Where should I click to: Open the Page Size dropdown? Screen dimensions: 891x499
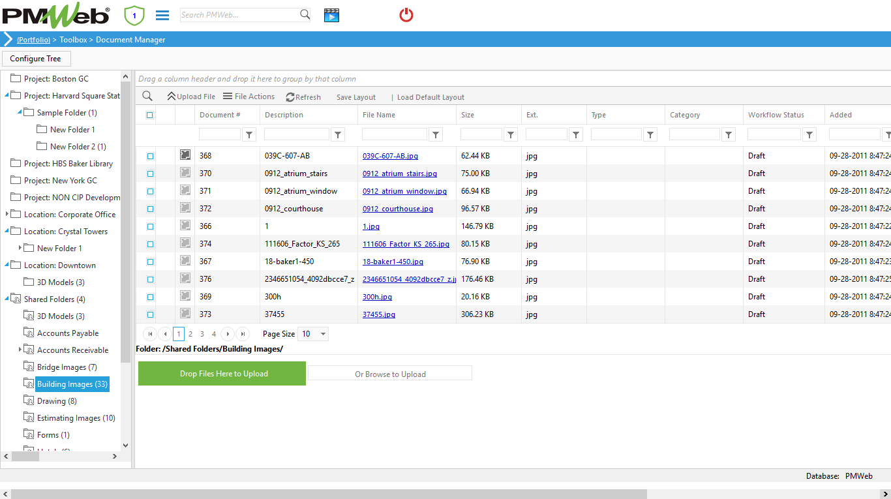pyautogui.click(x=312, y=333)
